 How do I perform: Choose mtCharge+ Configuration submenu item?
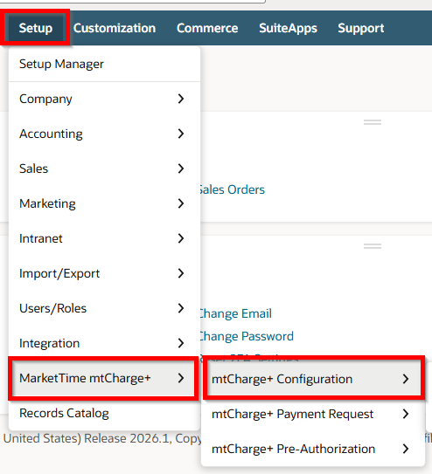(x=314, y=379)
